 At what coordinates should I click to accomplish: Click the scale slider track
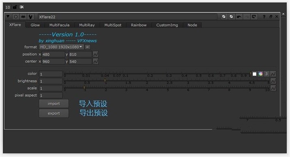coord(167,88)
